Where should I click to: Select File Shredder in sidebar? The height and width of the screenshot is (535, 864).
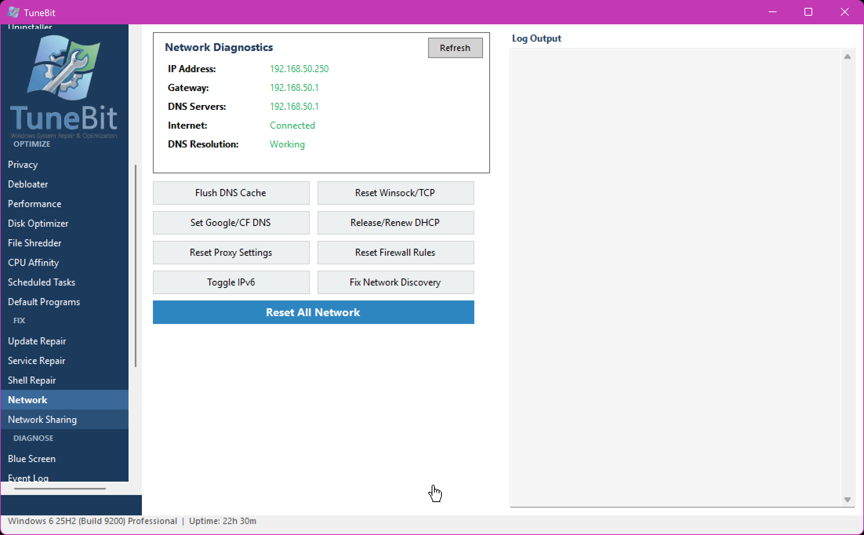[x=64, y=243]
